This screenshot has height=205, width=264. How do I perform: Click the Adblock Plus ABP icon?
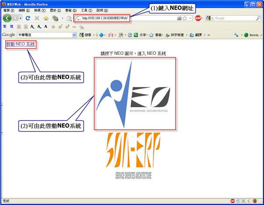(x=198, y=18)
